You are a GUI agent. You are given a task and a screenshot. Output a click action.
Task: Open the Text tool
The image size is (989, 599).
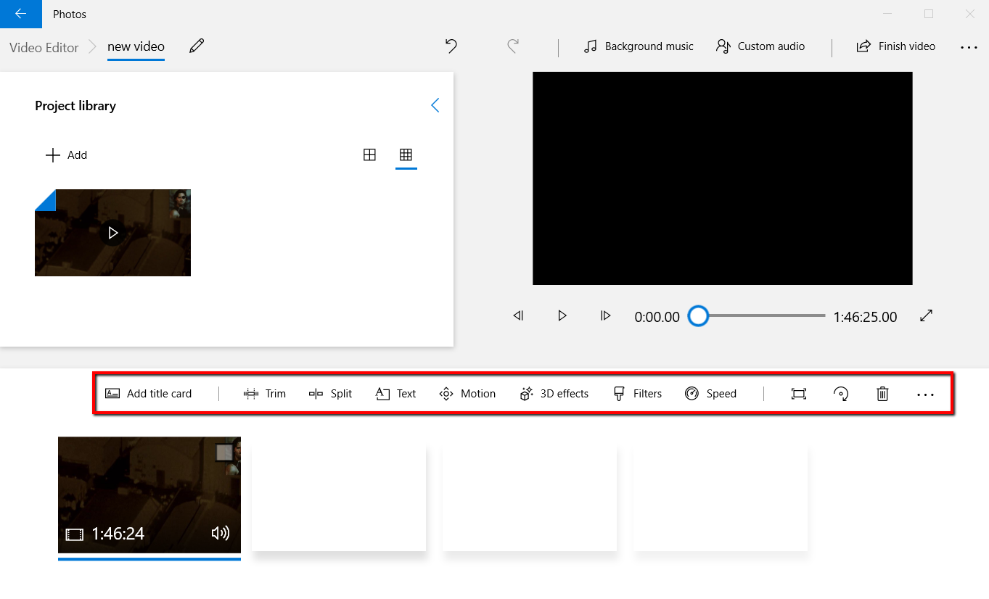pyautogui.click(x=395, y=393)
